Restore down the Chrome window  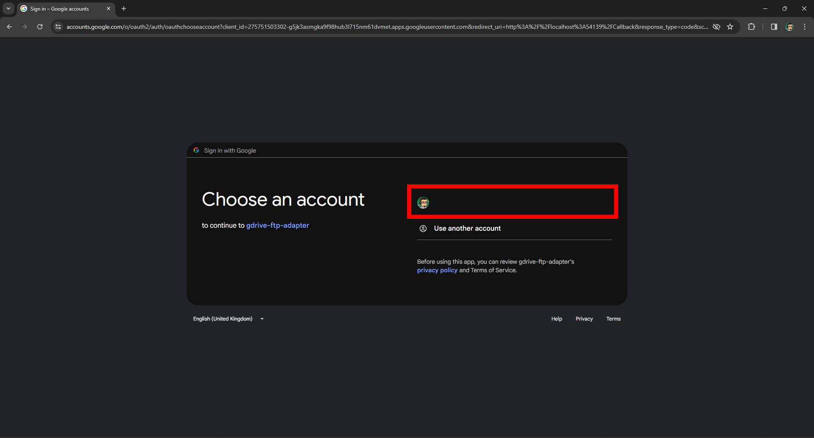[785, 8]
